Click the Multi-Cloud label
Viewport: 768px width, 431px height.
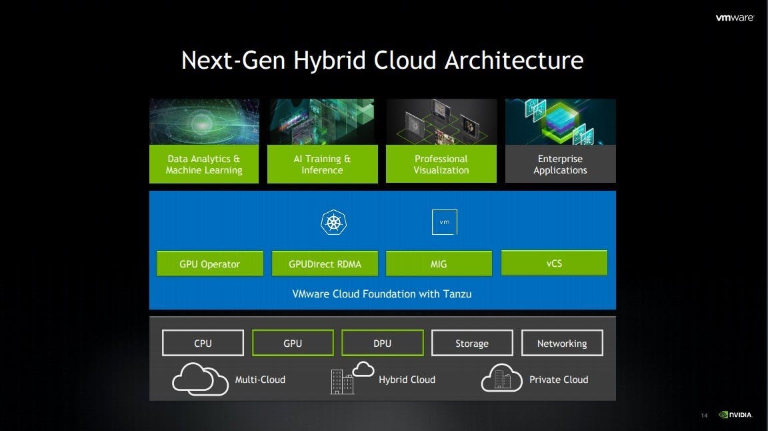(x=260, y=380)
